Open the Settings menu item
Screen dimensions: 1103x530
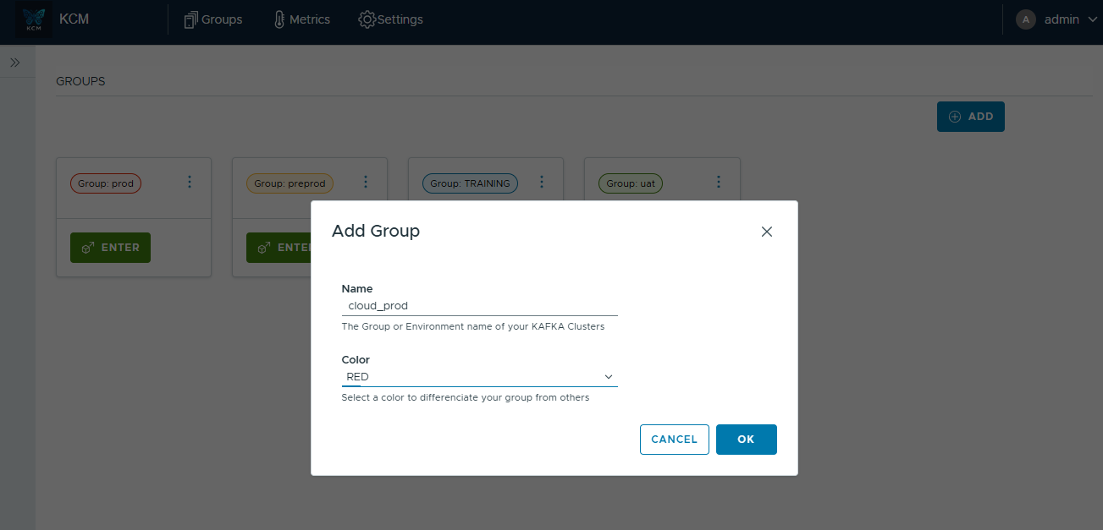(x=390, y=19)
